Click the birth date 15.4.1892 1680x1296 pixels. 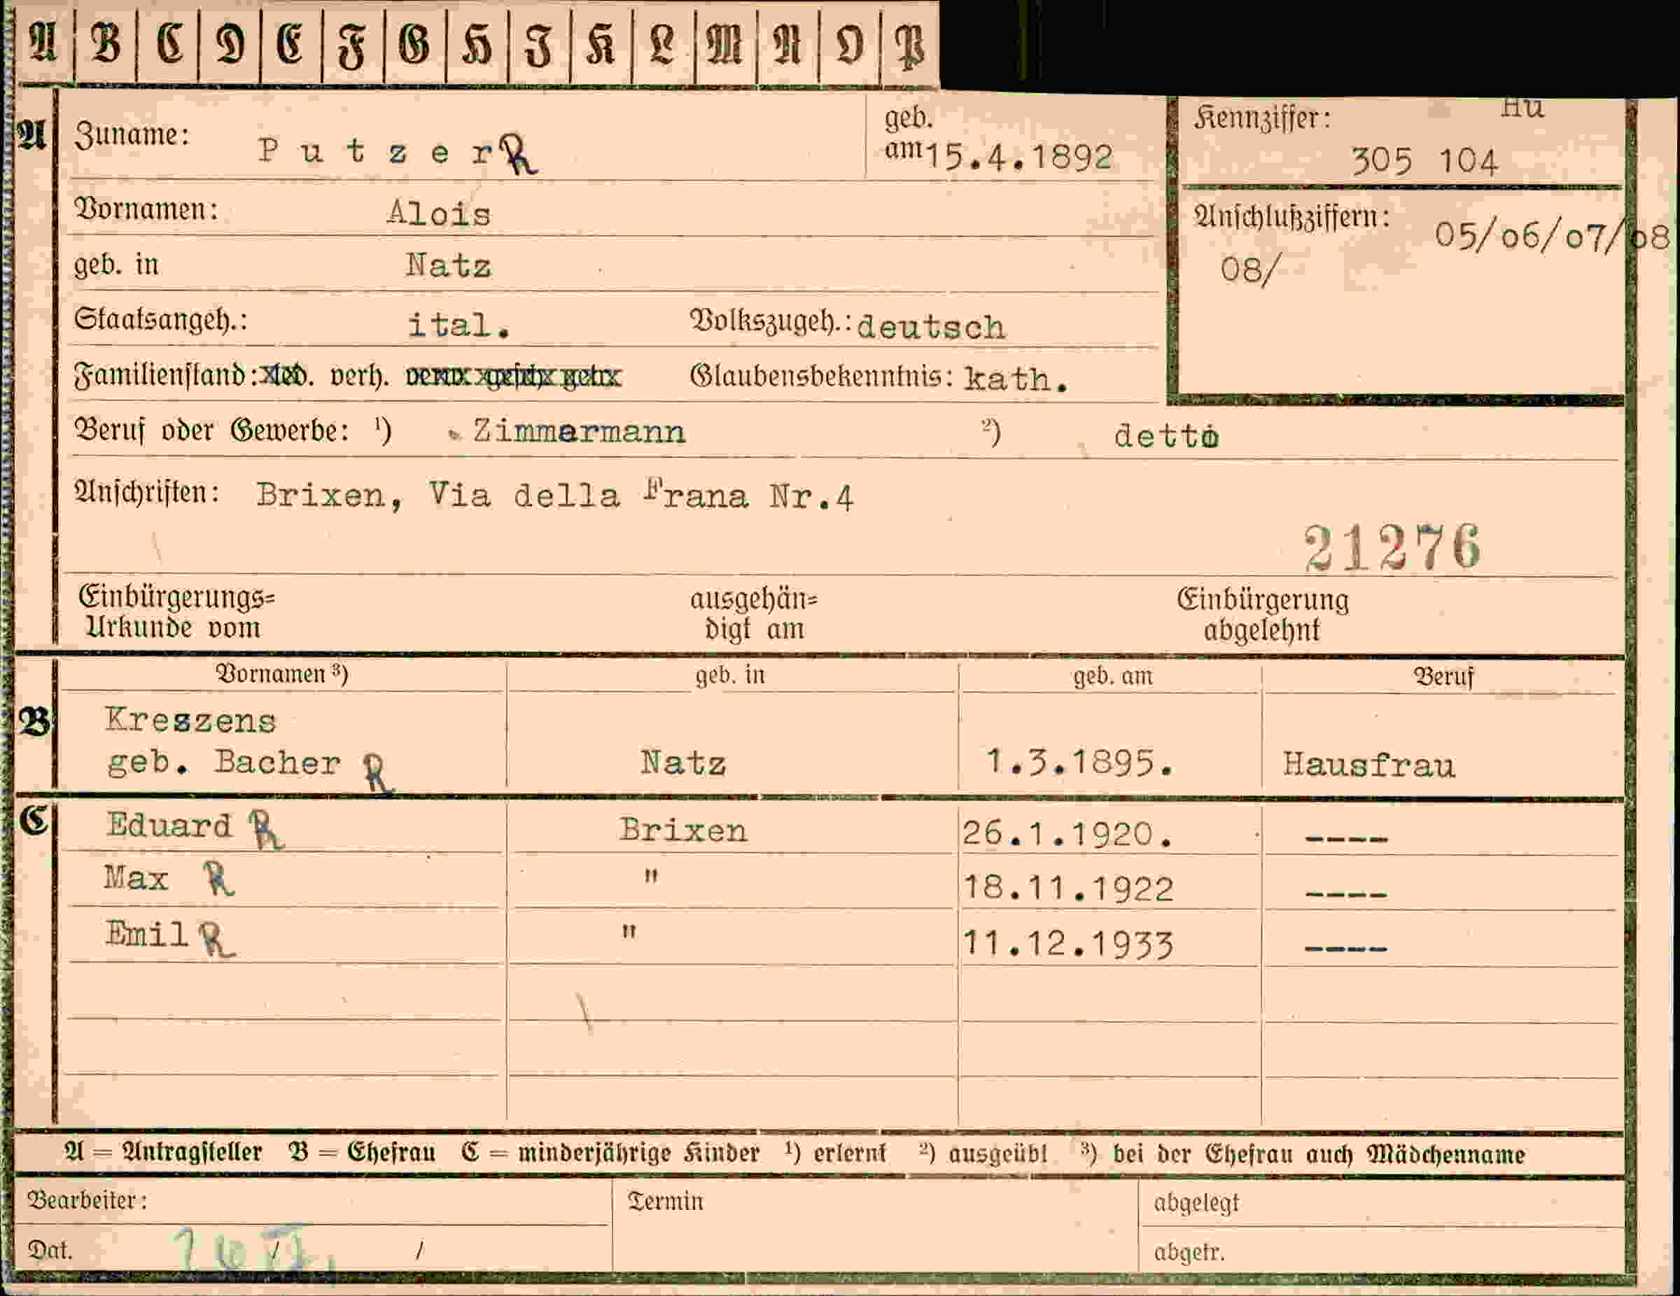click(x=1019, y=157)
